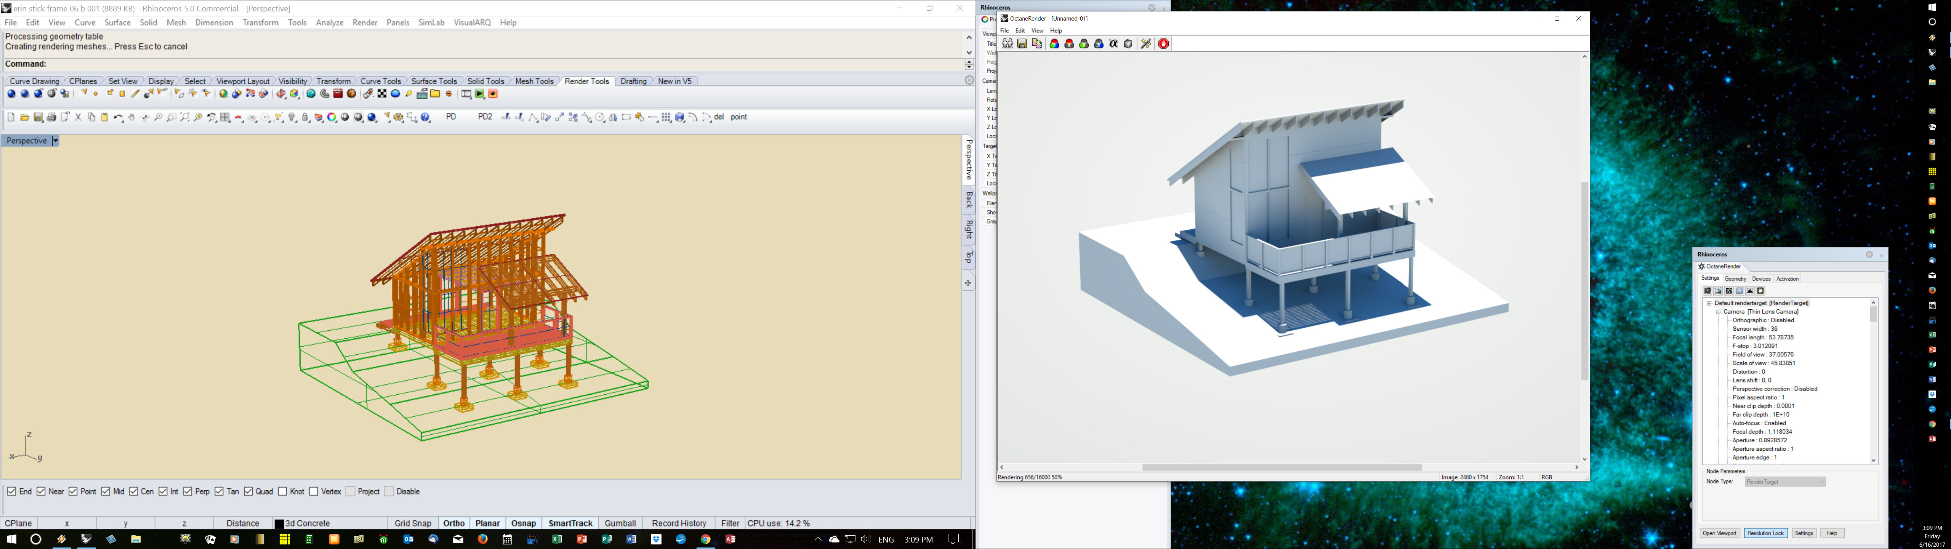The height and width of the screenshot is (549, 1951).
Task: Click the save render floppy icon in OctaneRender
Action: (1022, 44)
